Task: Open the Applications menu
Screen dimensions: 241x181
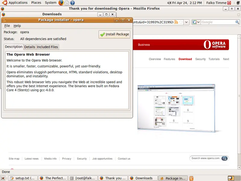Action: pyautogui.click(x=18, y=3)
